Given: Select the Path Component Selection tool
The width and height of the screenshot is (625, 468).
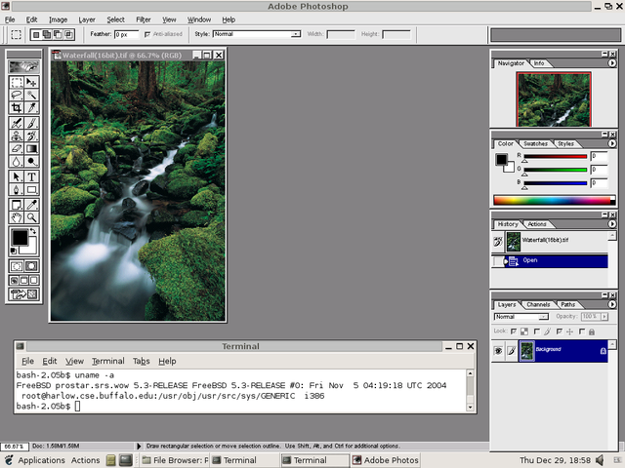Looking at the screenshot, I should click(17, 176).
